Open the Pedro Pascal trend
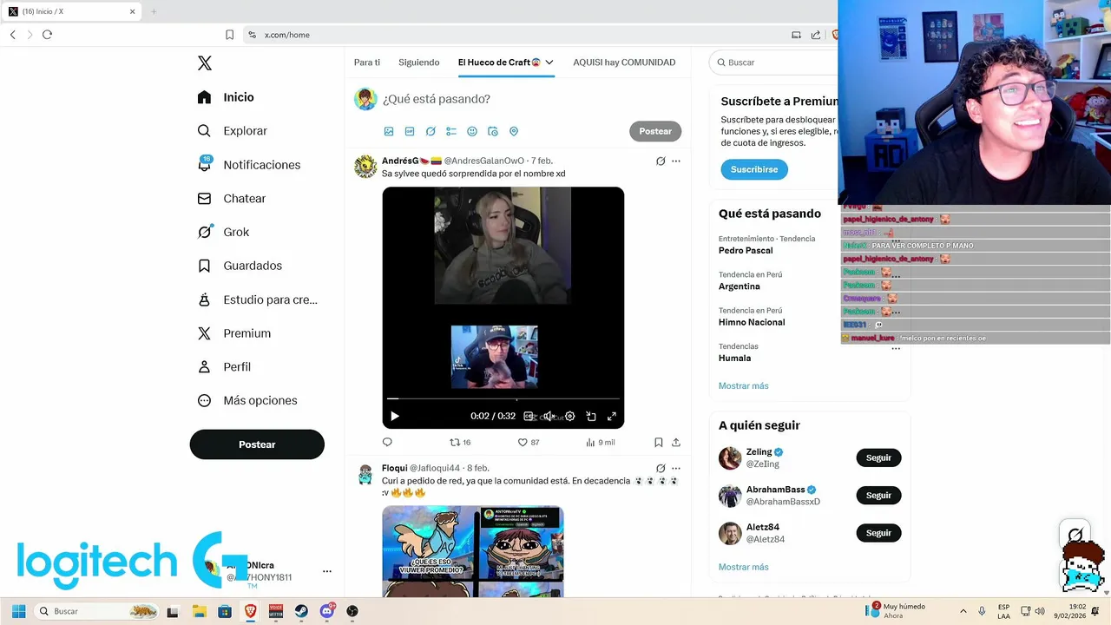Viewport: 1111px width, 625px height. pos(746,250)
